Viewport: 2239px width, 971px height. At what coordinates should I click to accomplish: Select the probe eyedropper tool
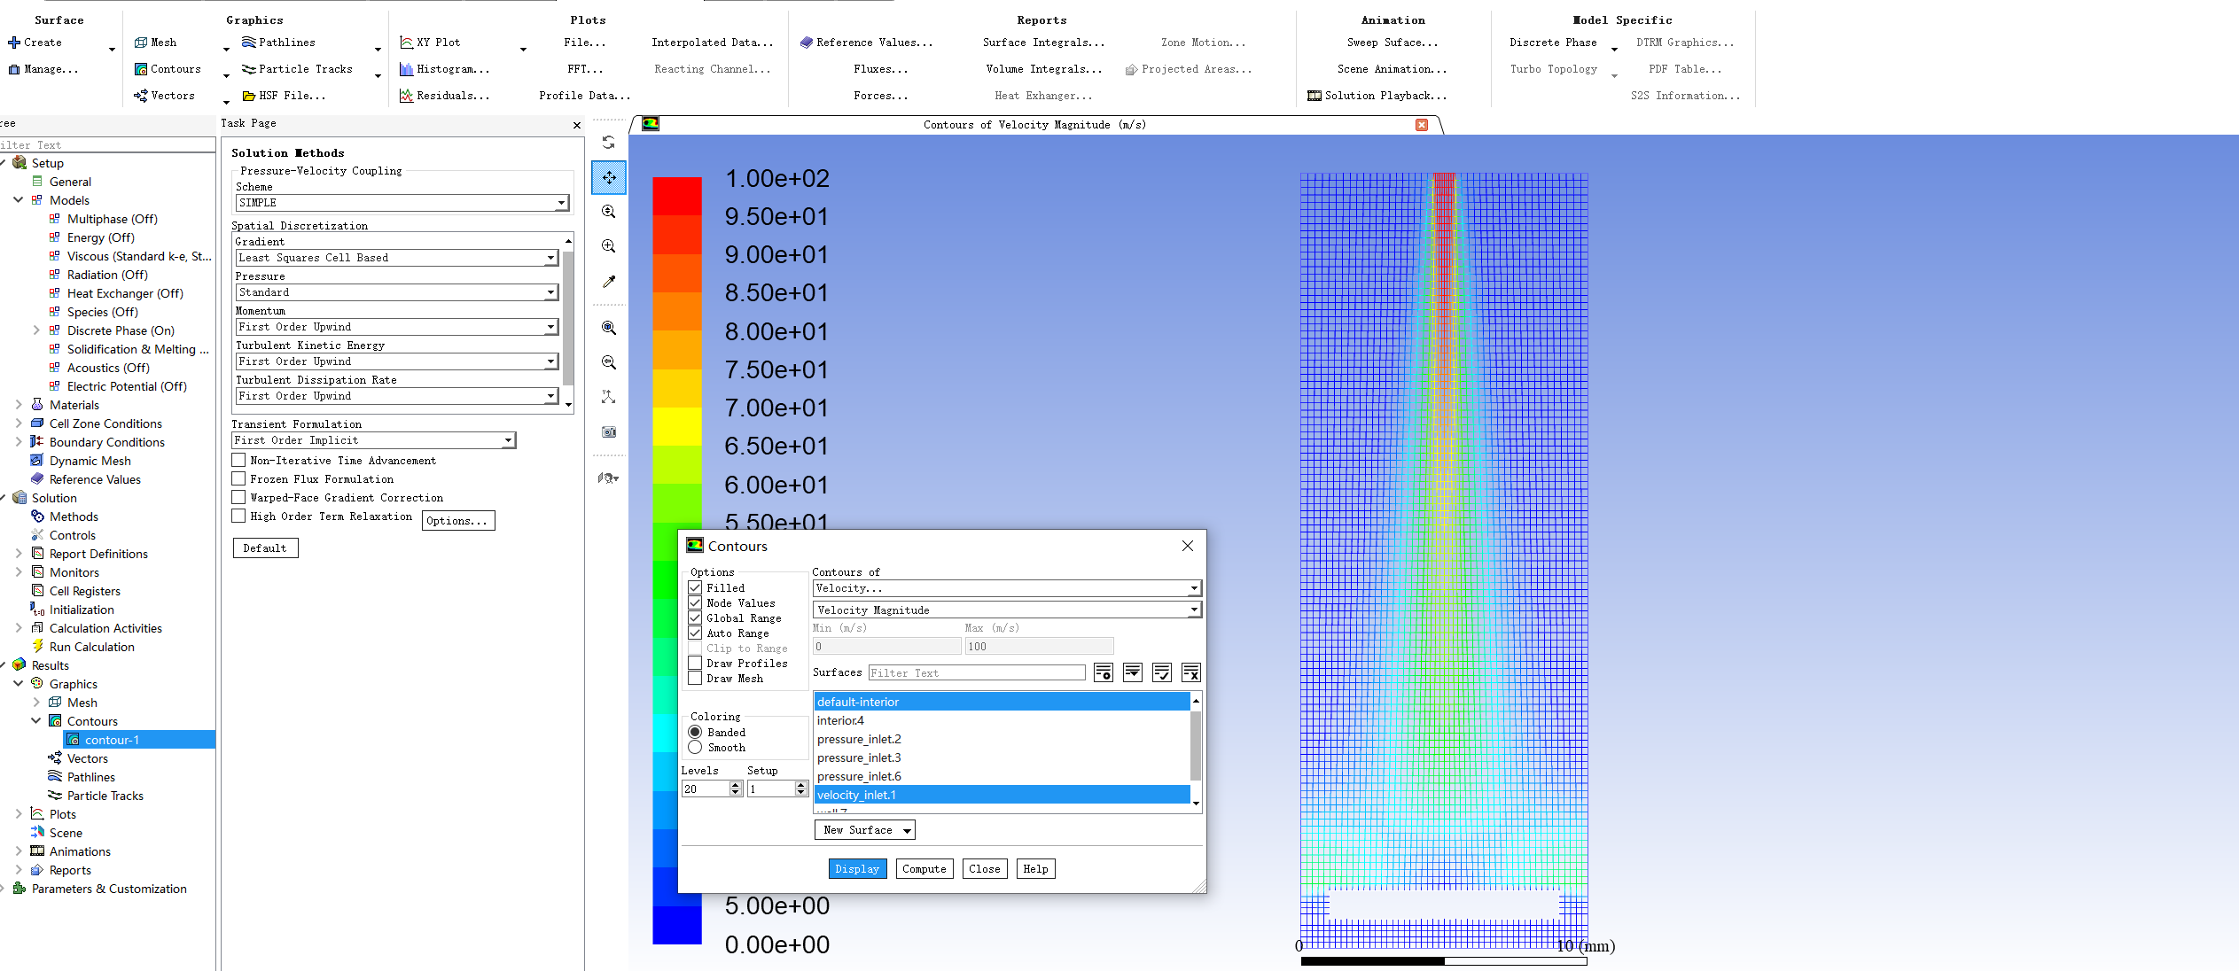tap(609, 282)
